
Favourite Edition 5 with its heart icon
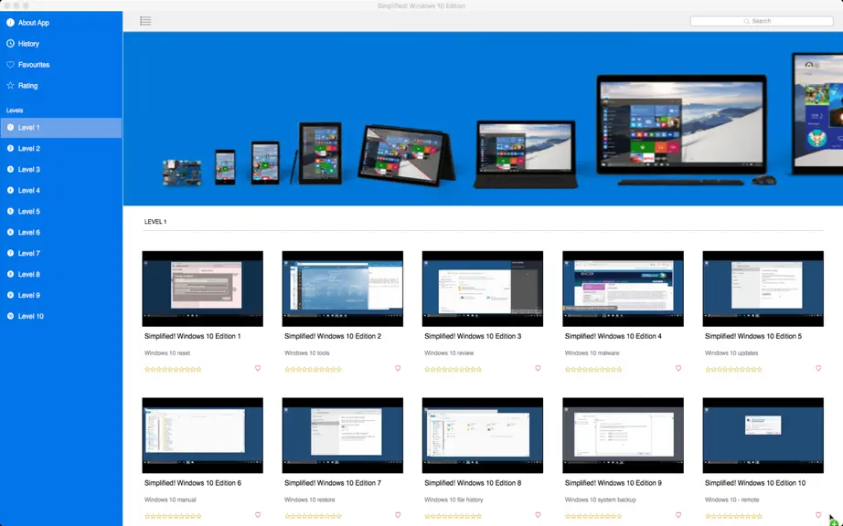click(818, 368)
